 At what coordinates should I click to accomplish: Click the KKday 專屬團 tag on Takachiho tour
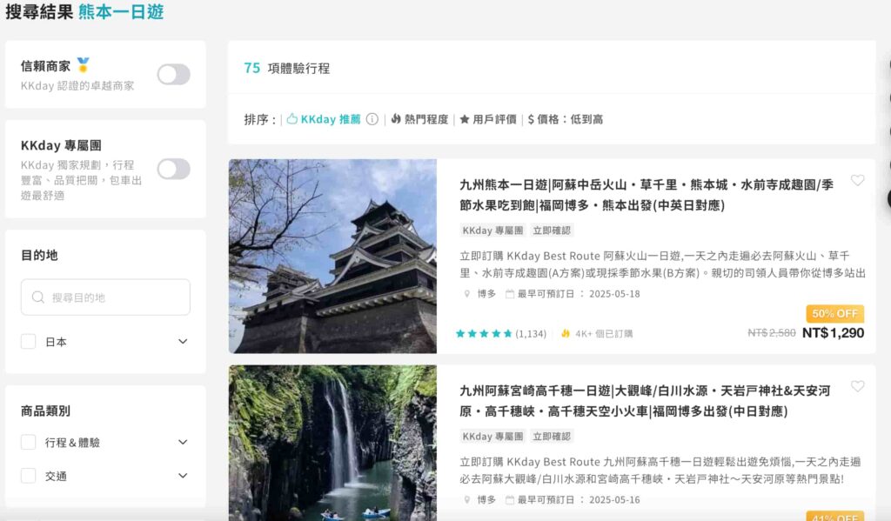492,437
